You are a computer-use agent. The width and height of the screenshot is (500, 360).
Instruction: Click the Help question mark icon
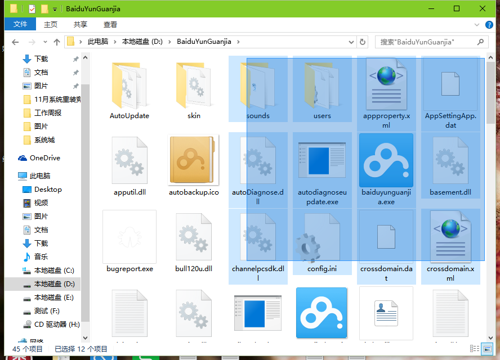coord(489,25)
